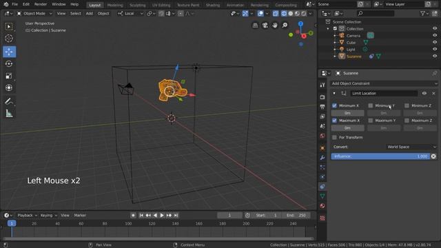The image size is (441, 248).
Task: Open Convert World Space dropdown
Action: (412, 147)
